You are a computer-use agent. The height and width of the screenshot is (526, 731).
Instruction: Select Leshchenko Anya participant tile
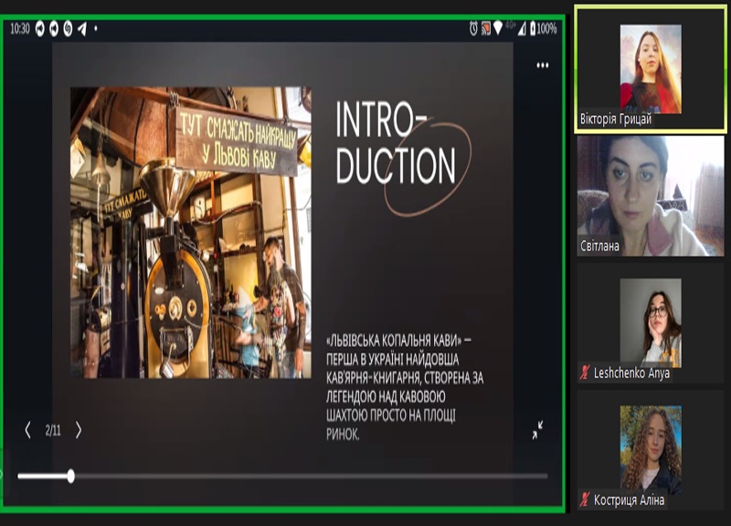pos(651,323)
